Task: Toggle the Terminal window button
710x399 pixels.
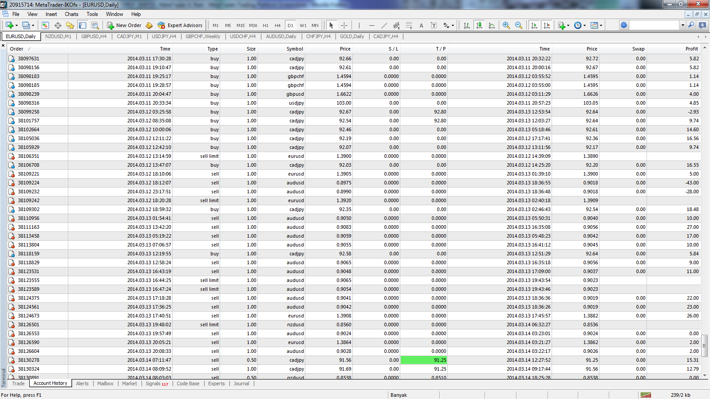Action: [83, 25]
